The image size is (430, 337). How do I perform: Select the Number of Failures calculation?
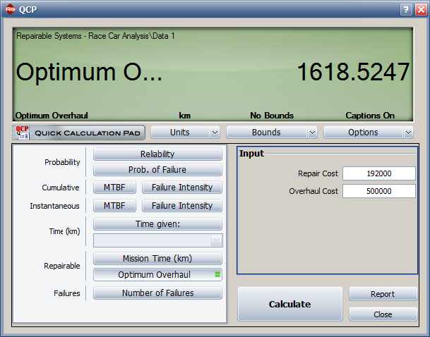(157, 293)
